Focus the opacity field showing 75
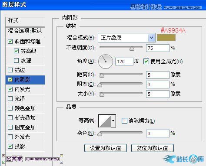206x166 pixels. click(x=158, y=48)
